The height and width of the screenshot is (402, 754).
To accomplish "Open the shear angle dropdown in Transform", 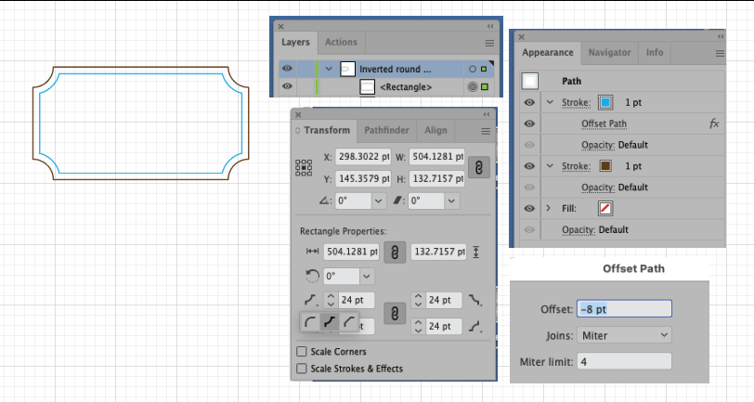I will click(x=451, y=201).
